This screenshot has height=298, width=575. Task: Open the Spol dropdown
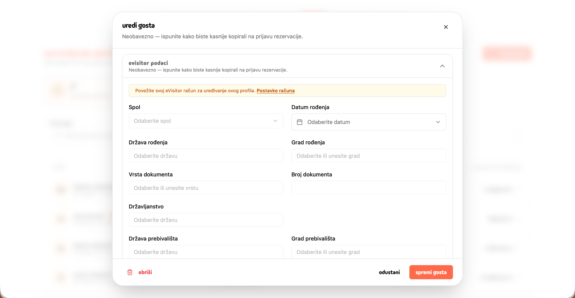coord(206,121)
